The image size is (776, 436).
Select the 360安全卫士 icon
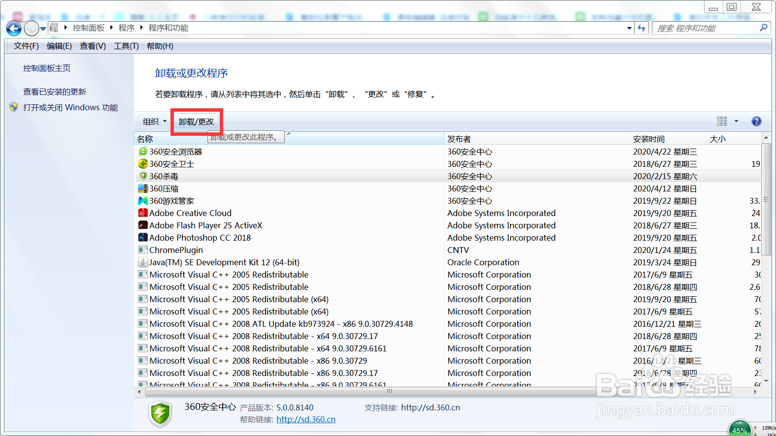(x=143, y=163)
